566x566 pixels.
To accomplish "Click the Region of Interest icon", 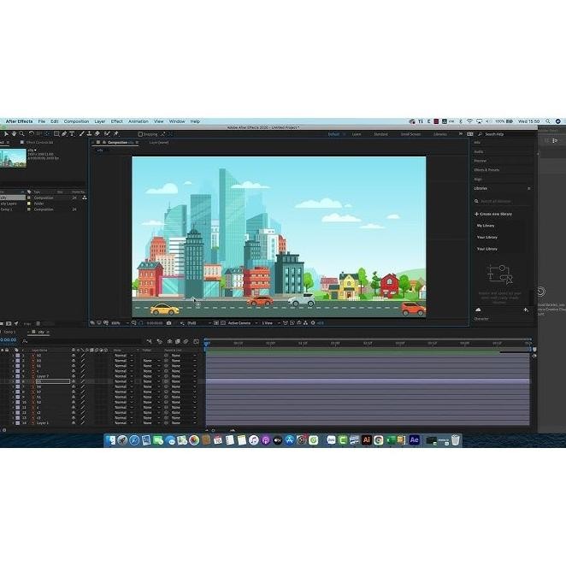I will 215,323.
